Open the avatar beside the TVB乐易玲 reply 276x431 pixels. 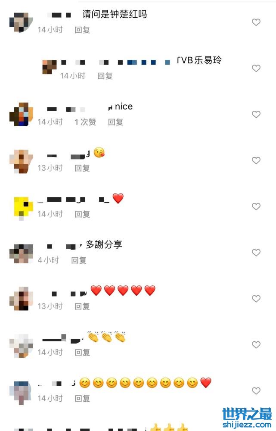[x=49, y=67]
